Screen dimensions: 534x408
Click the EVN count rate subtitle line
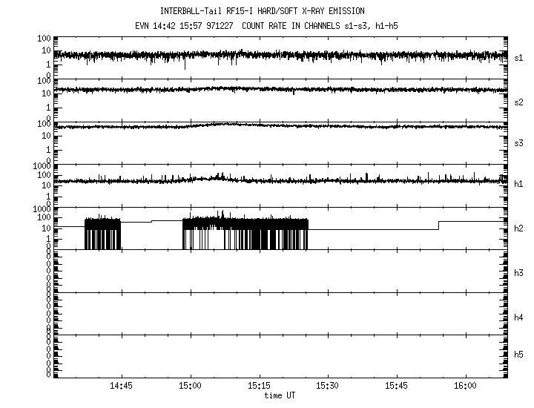pyautogui.click(x=267, y=25)
